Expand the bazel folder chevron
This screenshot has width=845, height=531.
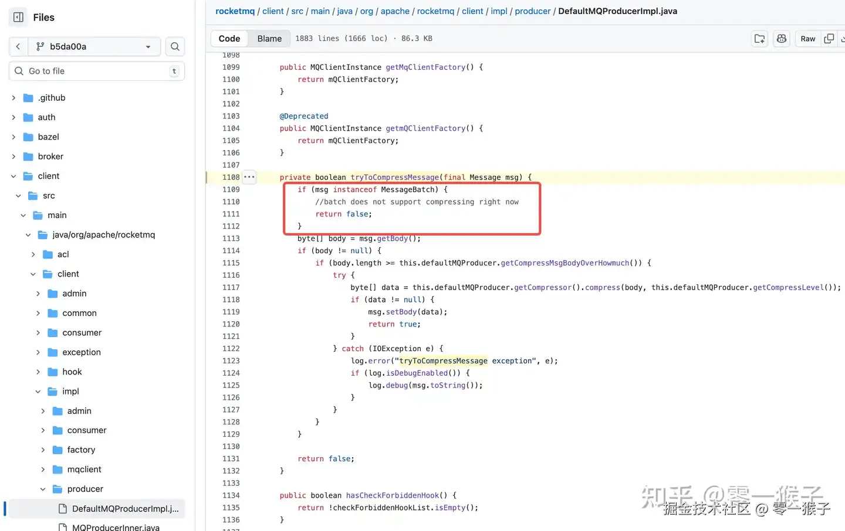13,137
